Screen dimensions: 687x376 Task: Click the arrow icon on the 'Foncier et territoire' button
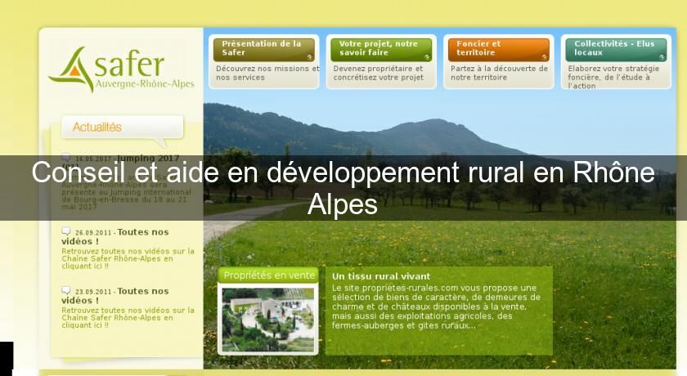(x=544, y=57)
